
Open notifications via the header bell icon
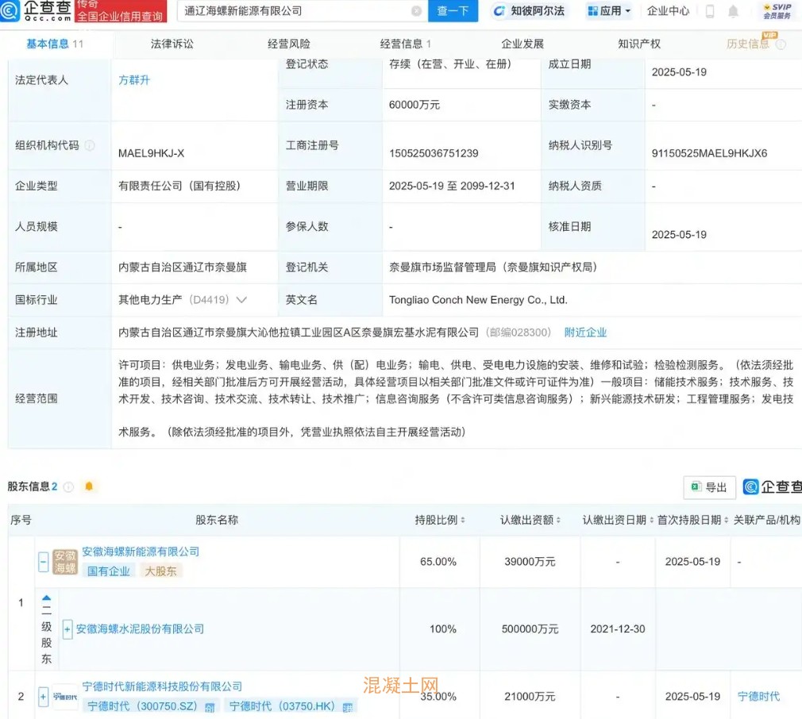point(733,11)
